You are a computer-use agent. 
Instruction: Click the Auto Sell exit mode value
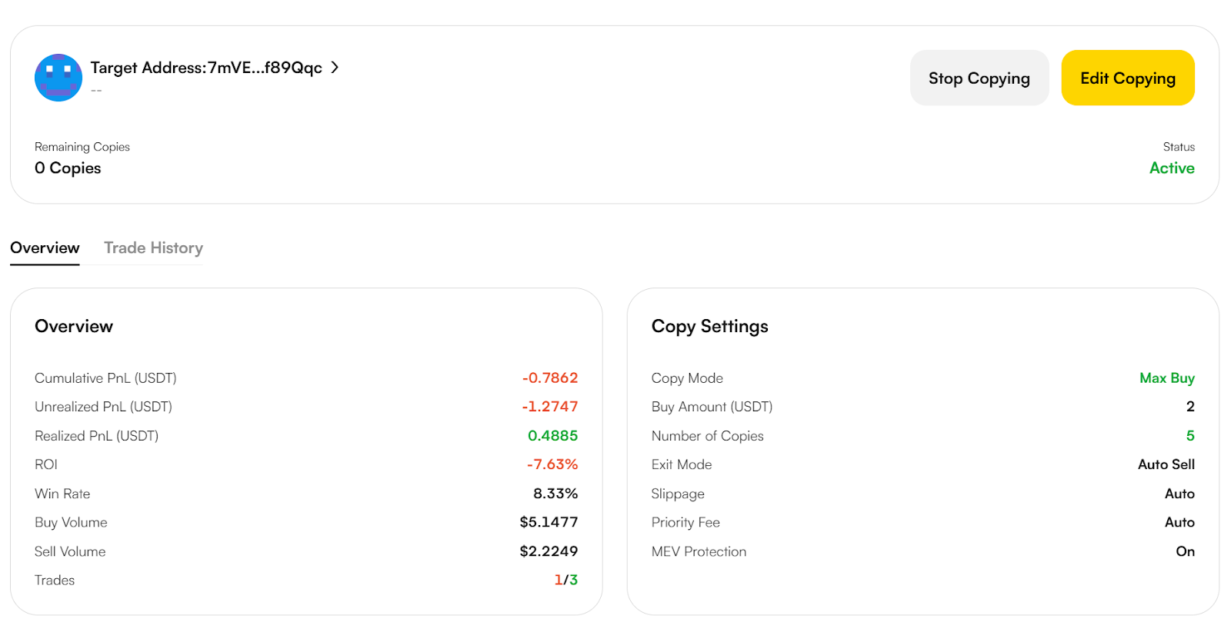pyautogui.click(x=1166, y=464)
